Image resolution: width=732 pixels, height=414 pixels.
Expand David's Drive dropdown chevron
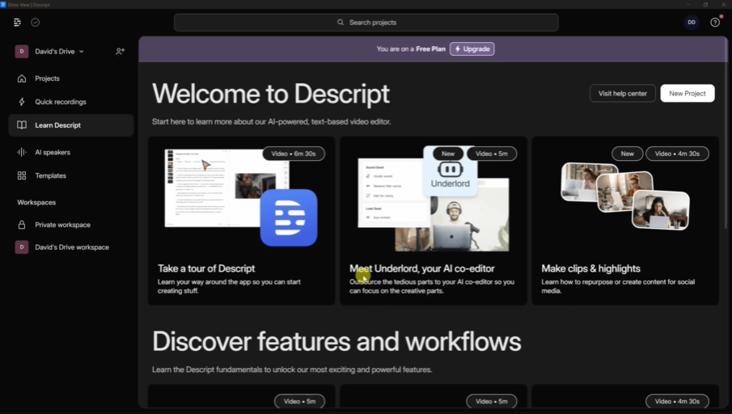point(81,51)
